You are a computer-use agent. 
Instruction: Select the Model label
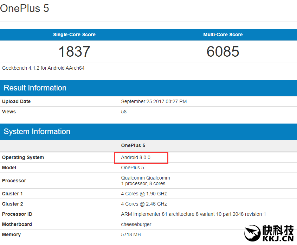click(9, 168)
